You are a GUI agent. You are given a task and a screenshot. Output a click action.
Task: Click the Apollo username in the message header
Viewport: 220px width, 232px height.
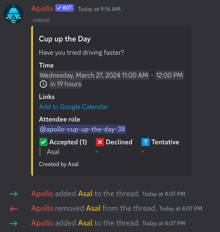click(x=42, y=8)
